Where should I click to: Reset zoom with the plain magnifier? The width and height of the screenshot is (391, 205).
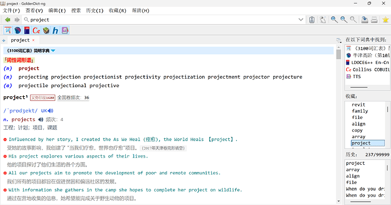point(353,20)
